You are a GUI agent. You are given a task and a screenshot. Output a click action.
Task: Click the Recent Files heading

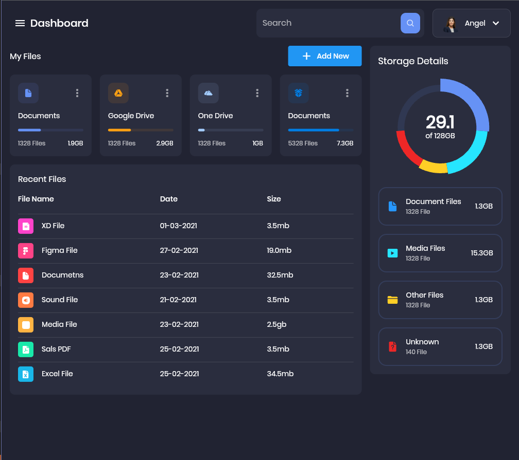pos(42,179)
